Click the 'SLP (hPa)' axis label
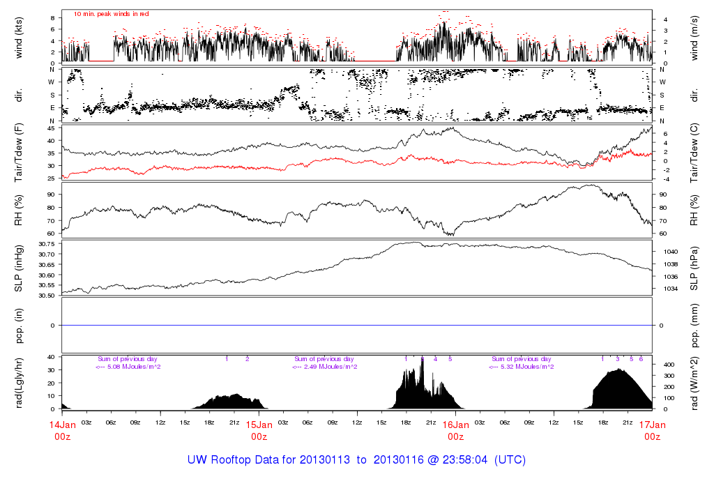Image resolution: width=714 pixels, height=488 pixels. (x=695, y=268)
